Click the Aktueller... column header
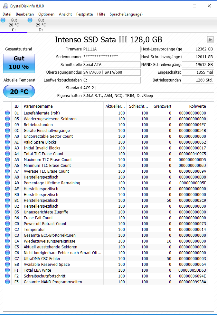This screenshot has width=217, height=315. (x=115, y=106)
